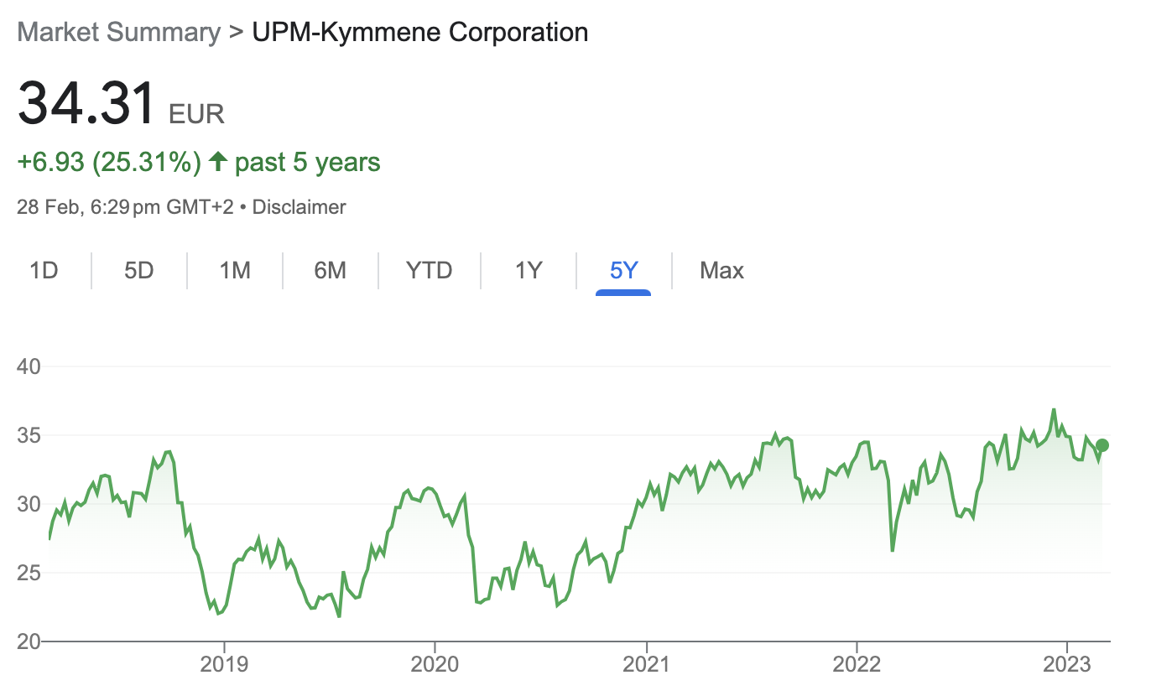Click the 2021 label on the x-axis
This screenshot has height=696, width=1151.
646,666
